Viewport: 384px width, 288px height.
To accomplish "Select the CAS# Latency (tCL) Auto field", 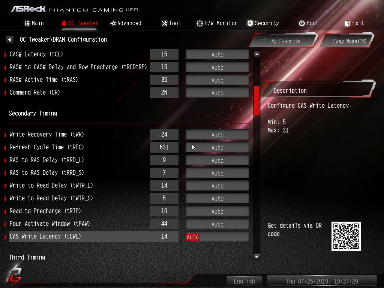I will (x=217, y=54).
